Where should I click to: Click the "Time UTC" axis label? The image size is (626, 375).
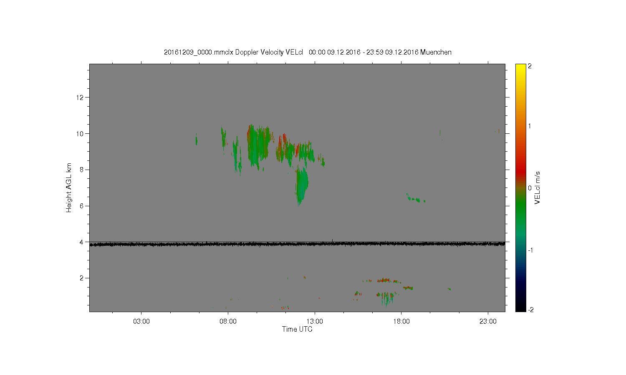click(x=297, y=329)
